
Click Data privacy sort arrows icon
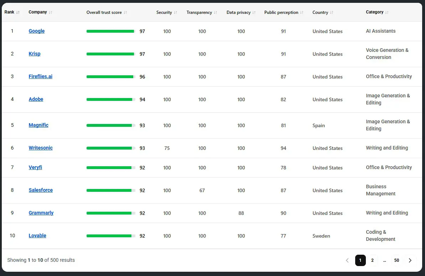254,12
